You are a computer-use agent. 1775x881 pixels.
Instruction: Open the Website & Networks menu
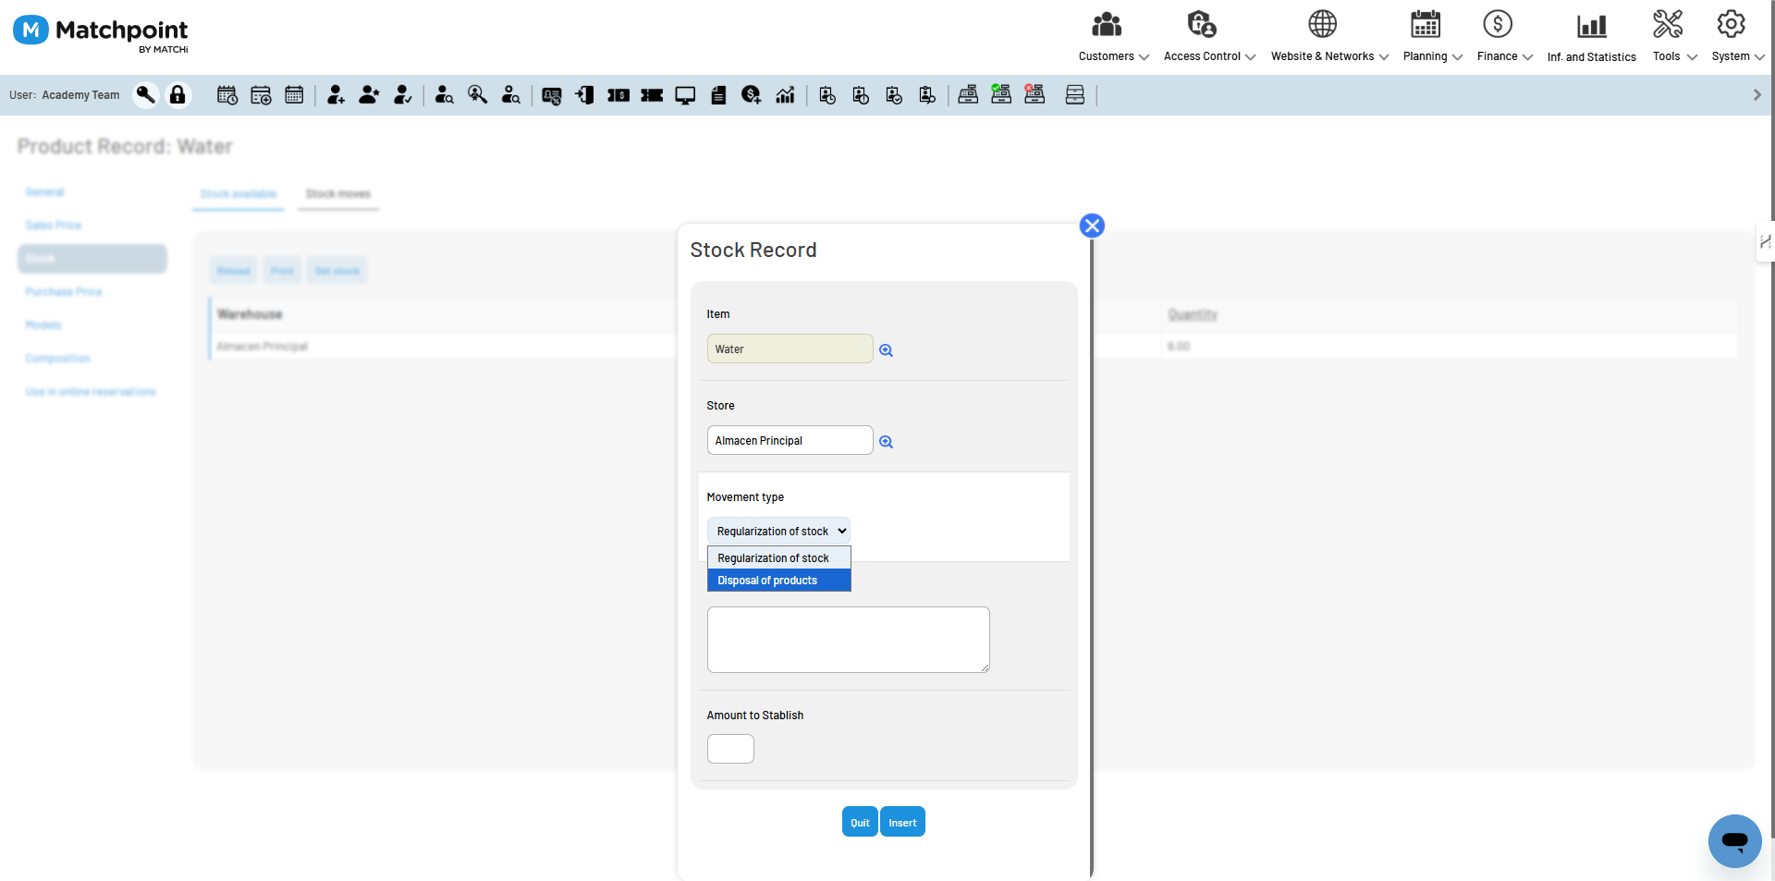tap(1329, 36)
